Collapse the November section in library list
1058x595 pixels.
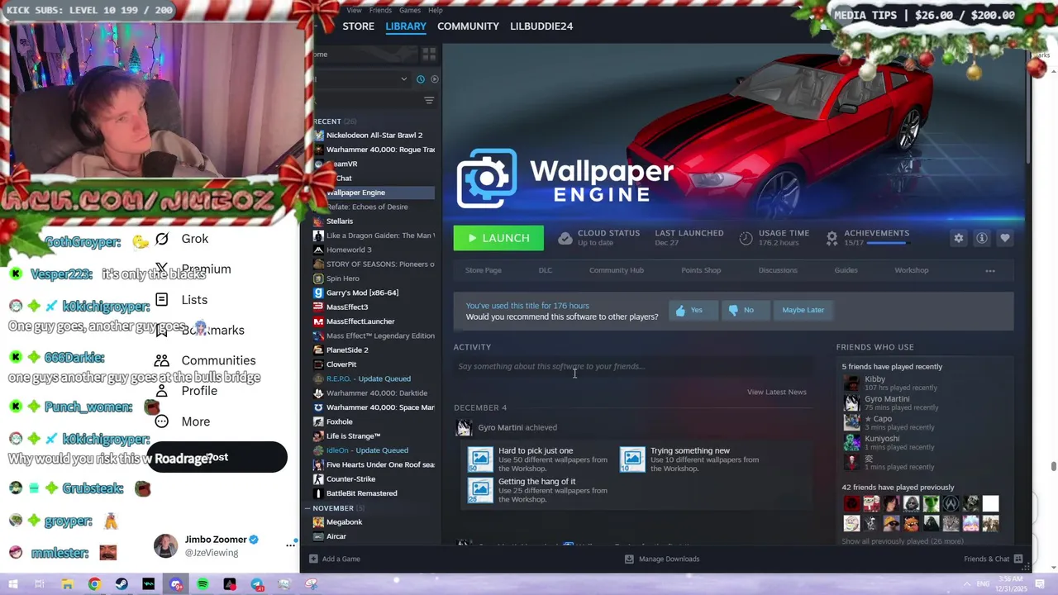[307, 508]
